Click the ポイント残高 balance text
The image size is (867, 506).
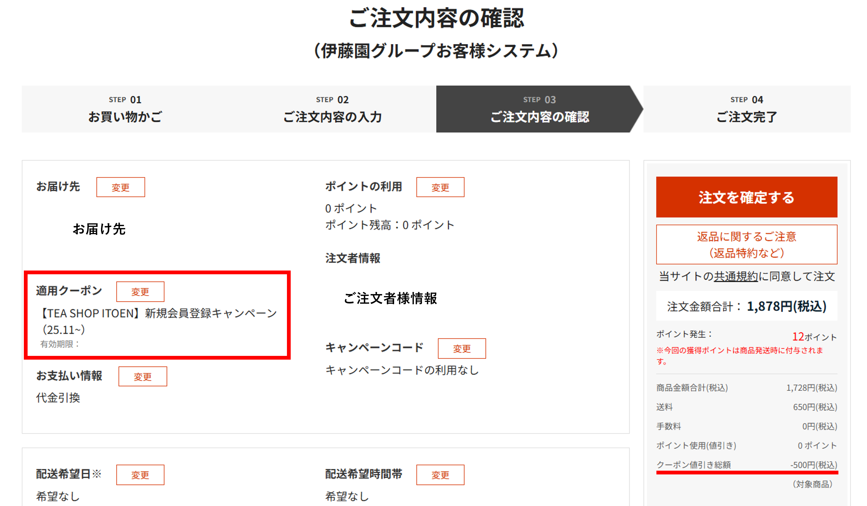coord(390,225)
